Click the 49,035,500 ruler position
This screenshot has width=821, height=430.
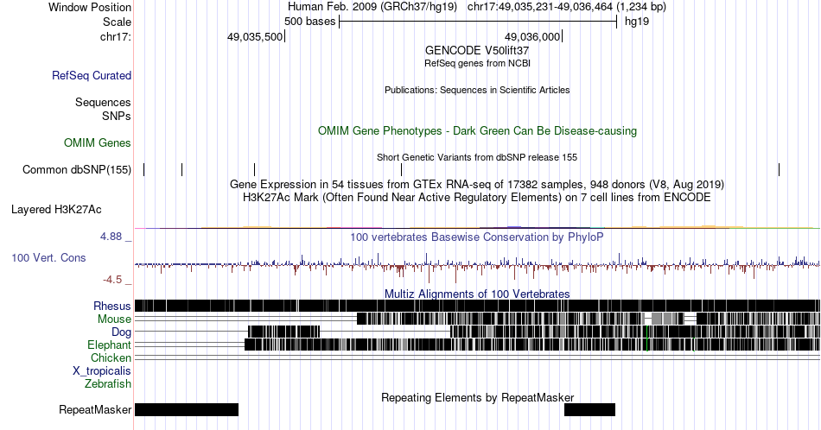(254, 36)
